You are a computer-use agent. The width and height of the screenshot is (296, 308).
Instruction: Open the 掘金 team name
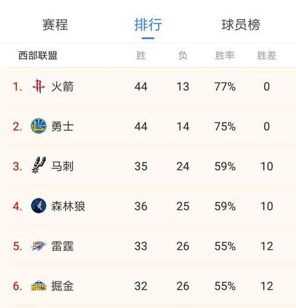click(x=62, y=286)
